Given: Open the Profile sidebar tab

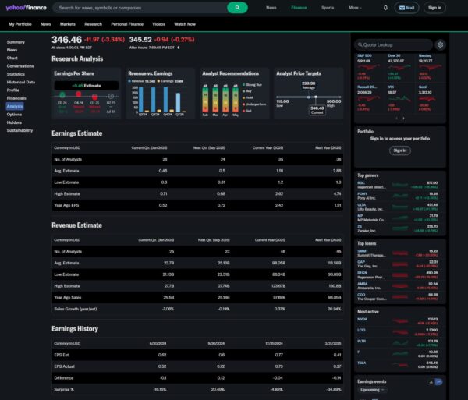Looking at the screenshot, I should [x=13, y=90].
